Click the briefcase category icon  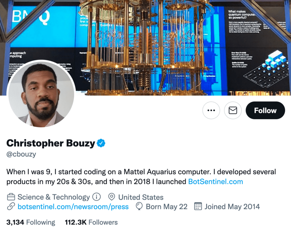click(11, 197)
